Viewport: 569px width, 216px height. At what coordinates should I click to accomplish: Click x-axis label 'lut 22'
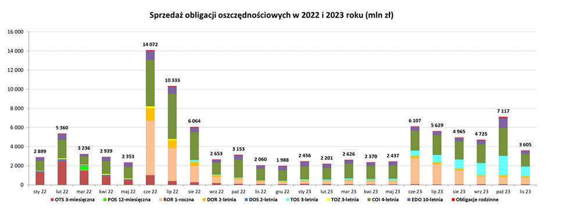(x=62, y=192)
